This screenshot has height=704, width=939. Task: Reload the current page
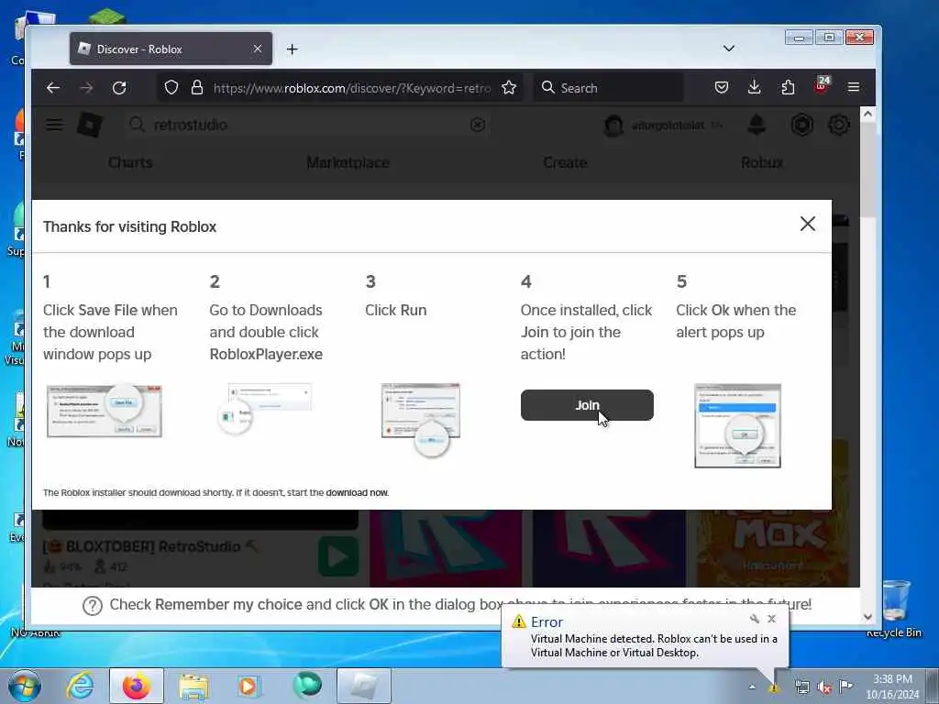point(119,88)
